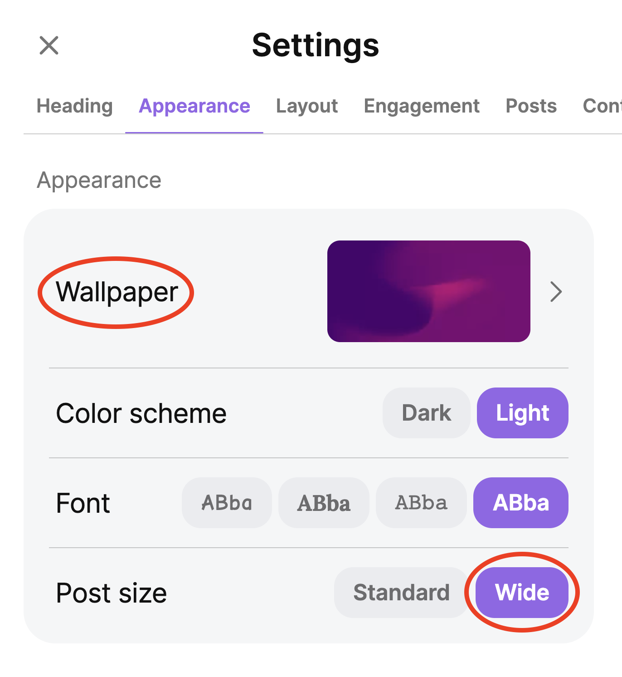Image resolution: width=622 pixels, height=677 pixels.
Task: Choose the Wide post size
Action: 522,593
